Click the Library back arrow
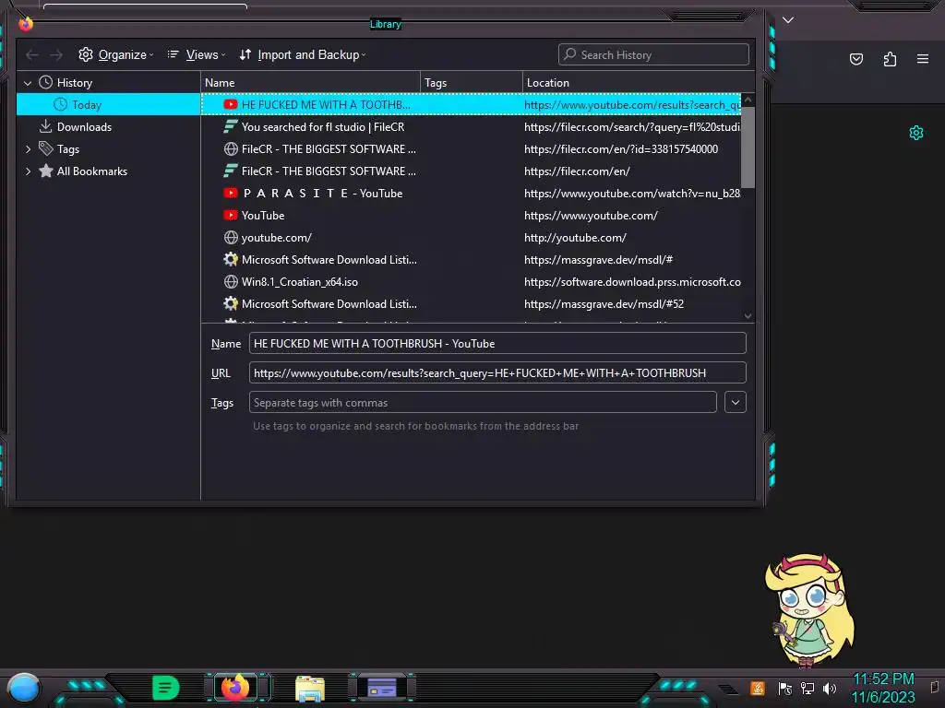 [32, 54]
